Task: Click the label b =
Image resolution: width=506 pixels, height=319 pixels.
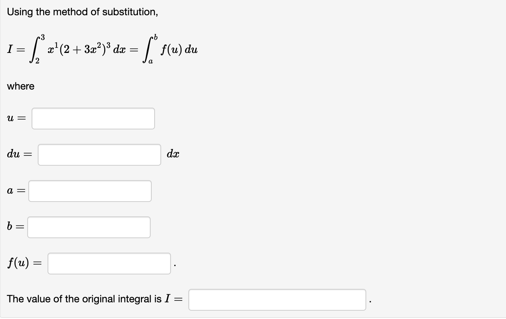Action: [15, 226]
